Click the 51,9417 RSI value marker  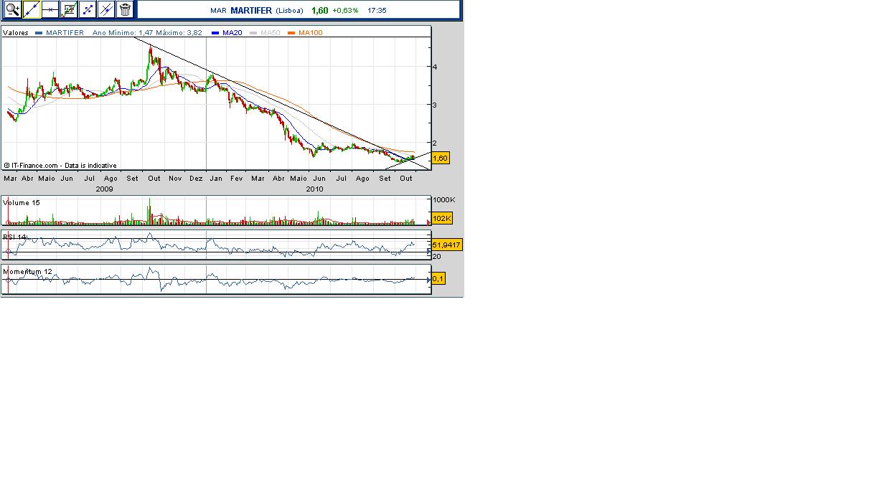pos(446,245)
